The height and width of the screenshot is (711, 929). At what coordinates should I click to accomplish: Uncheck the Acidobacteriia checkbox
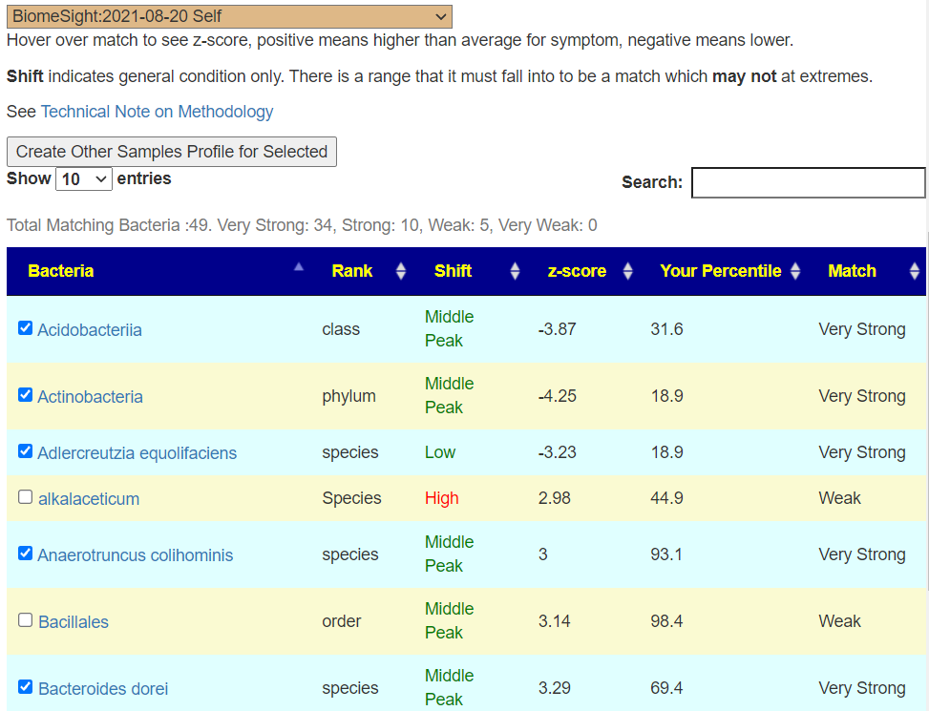pos(26,328)
